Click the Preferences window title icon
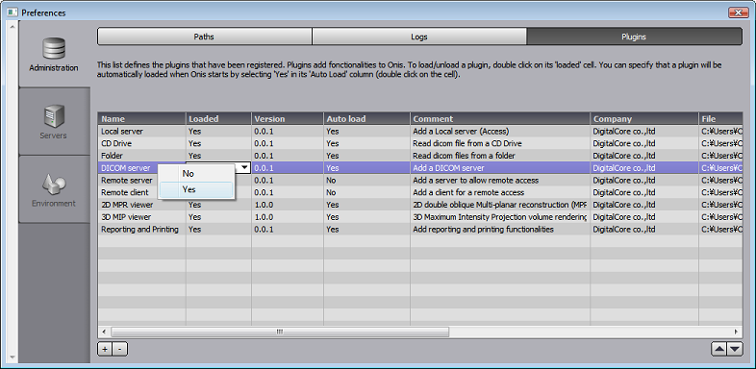The width and height of the screenshot is (756, 369). [x=13, y=12]
